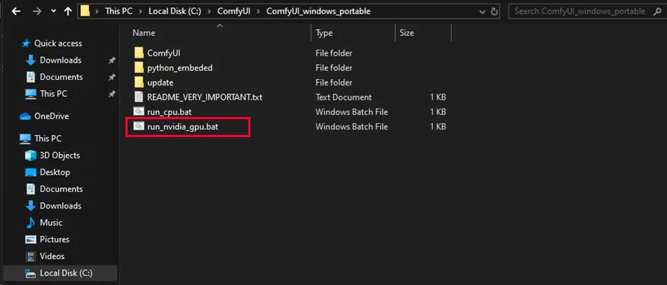Click the search ComfyUI_windows_portable field
This screenshot has height=285, width=667.
tap(586, 11)
